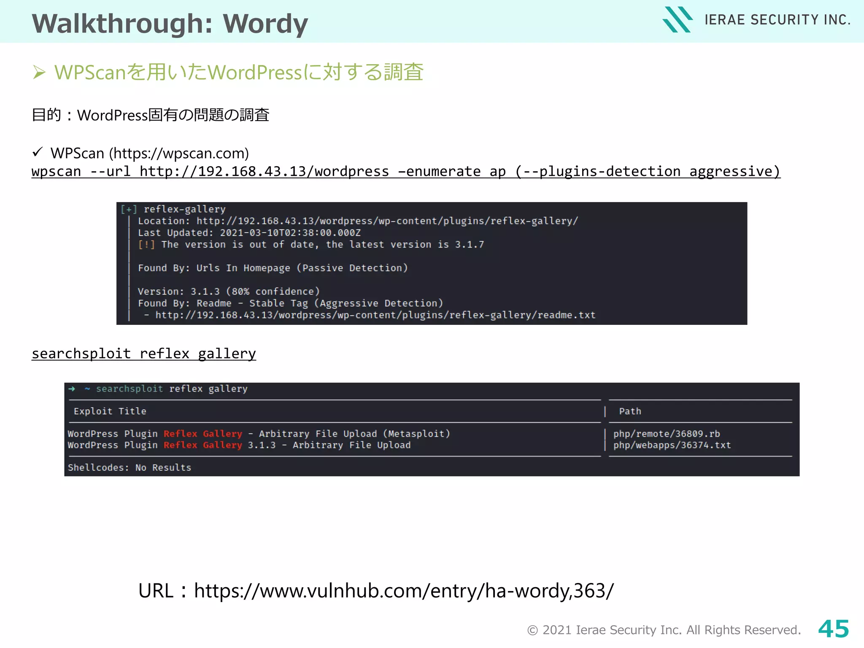Open the vulnhub ha-wordy URL
The image size is (864, 648).
pyautogui.click(x=404, y=591)
